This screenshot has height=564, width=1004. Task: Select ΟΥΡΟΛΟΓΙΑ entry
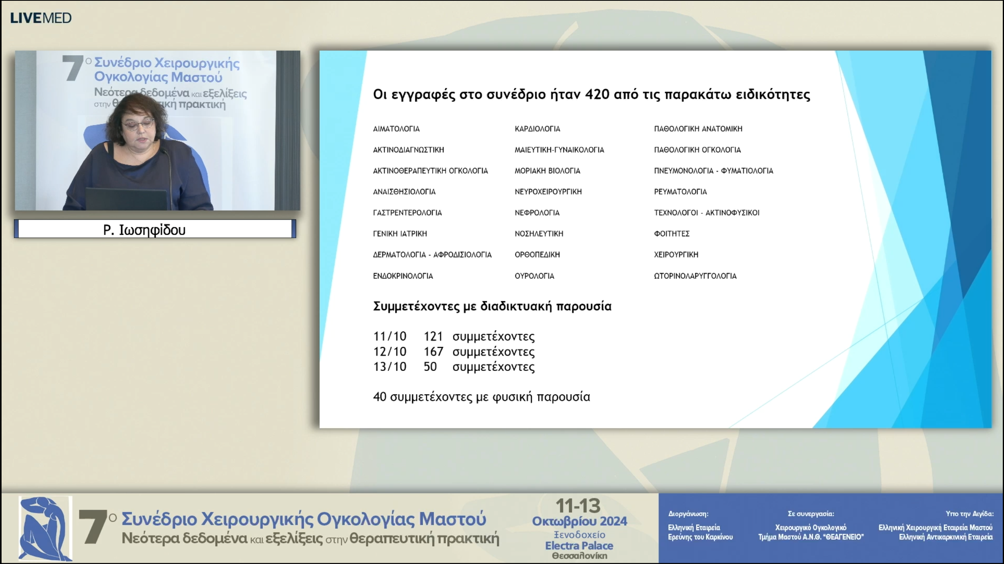pos(534,276)
